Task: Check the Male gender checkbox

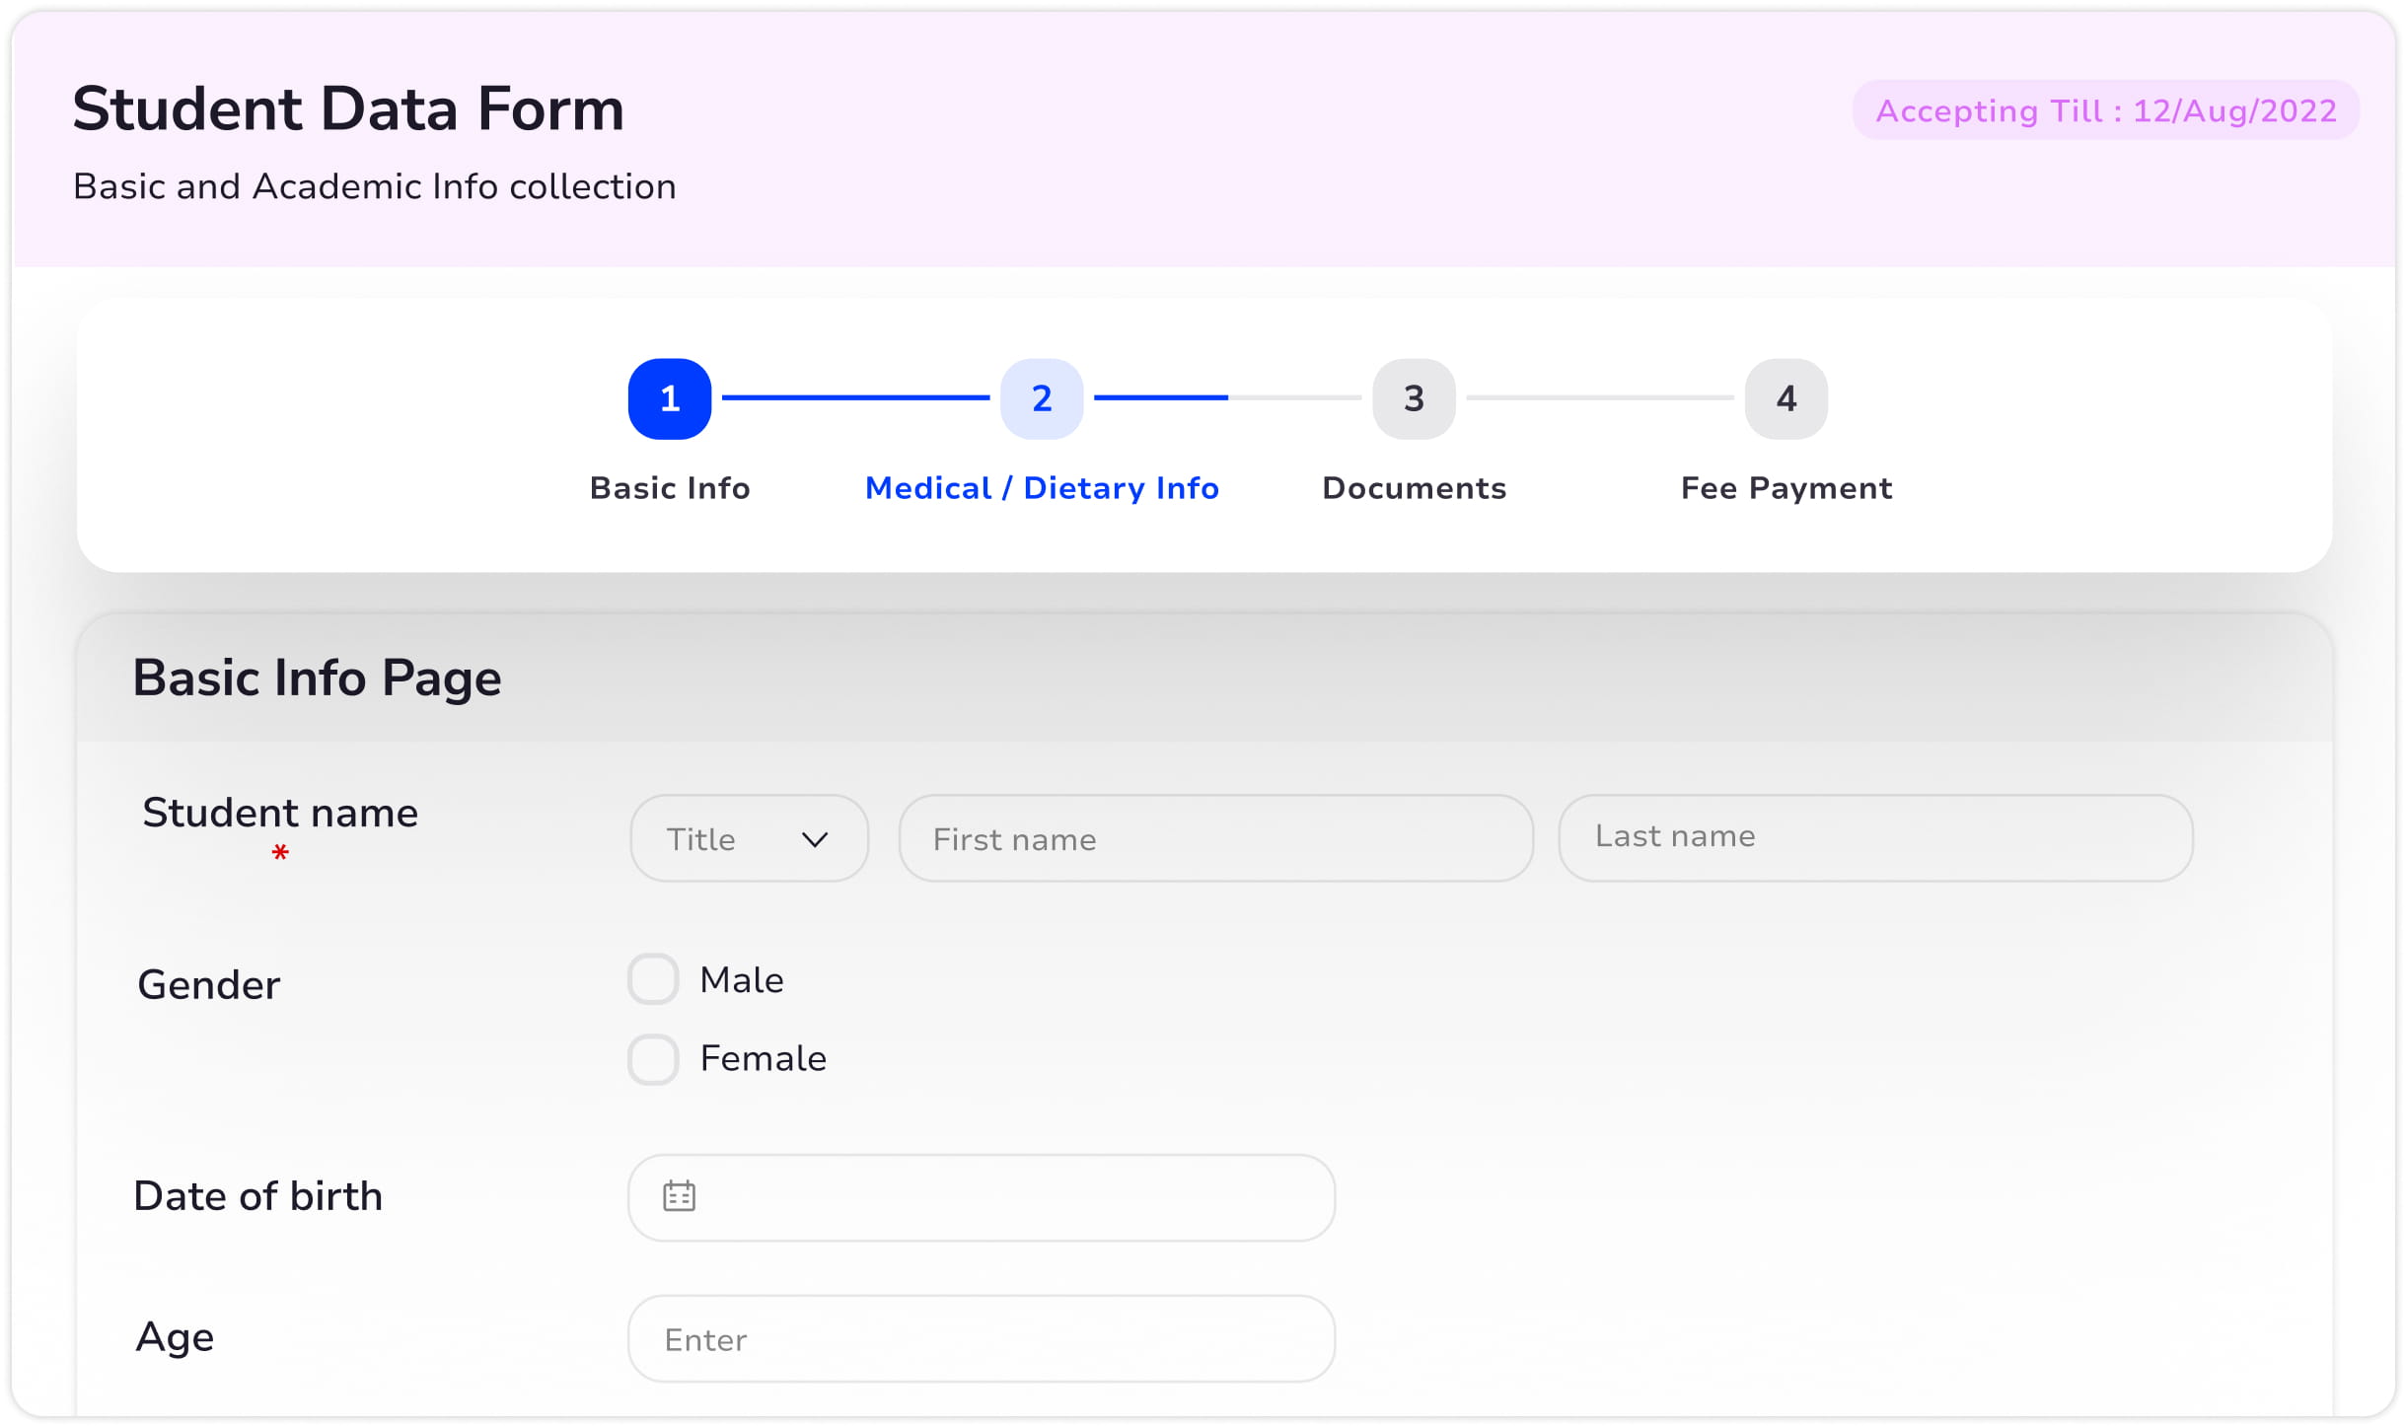Action: coord(653,979)
